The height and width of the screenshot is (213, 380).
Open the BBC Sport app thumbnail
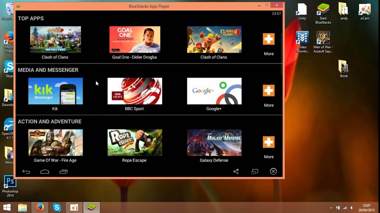pos(135,91)
